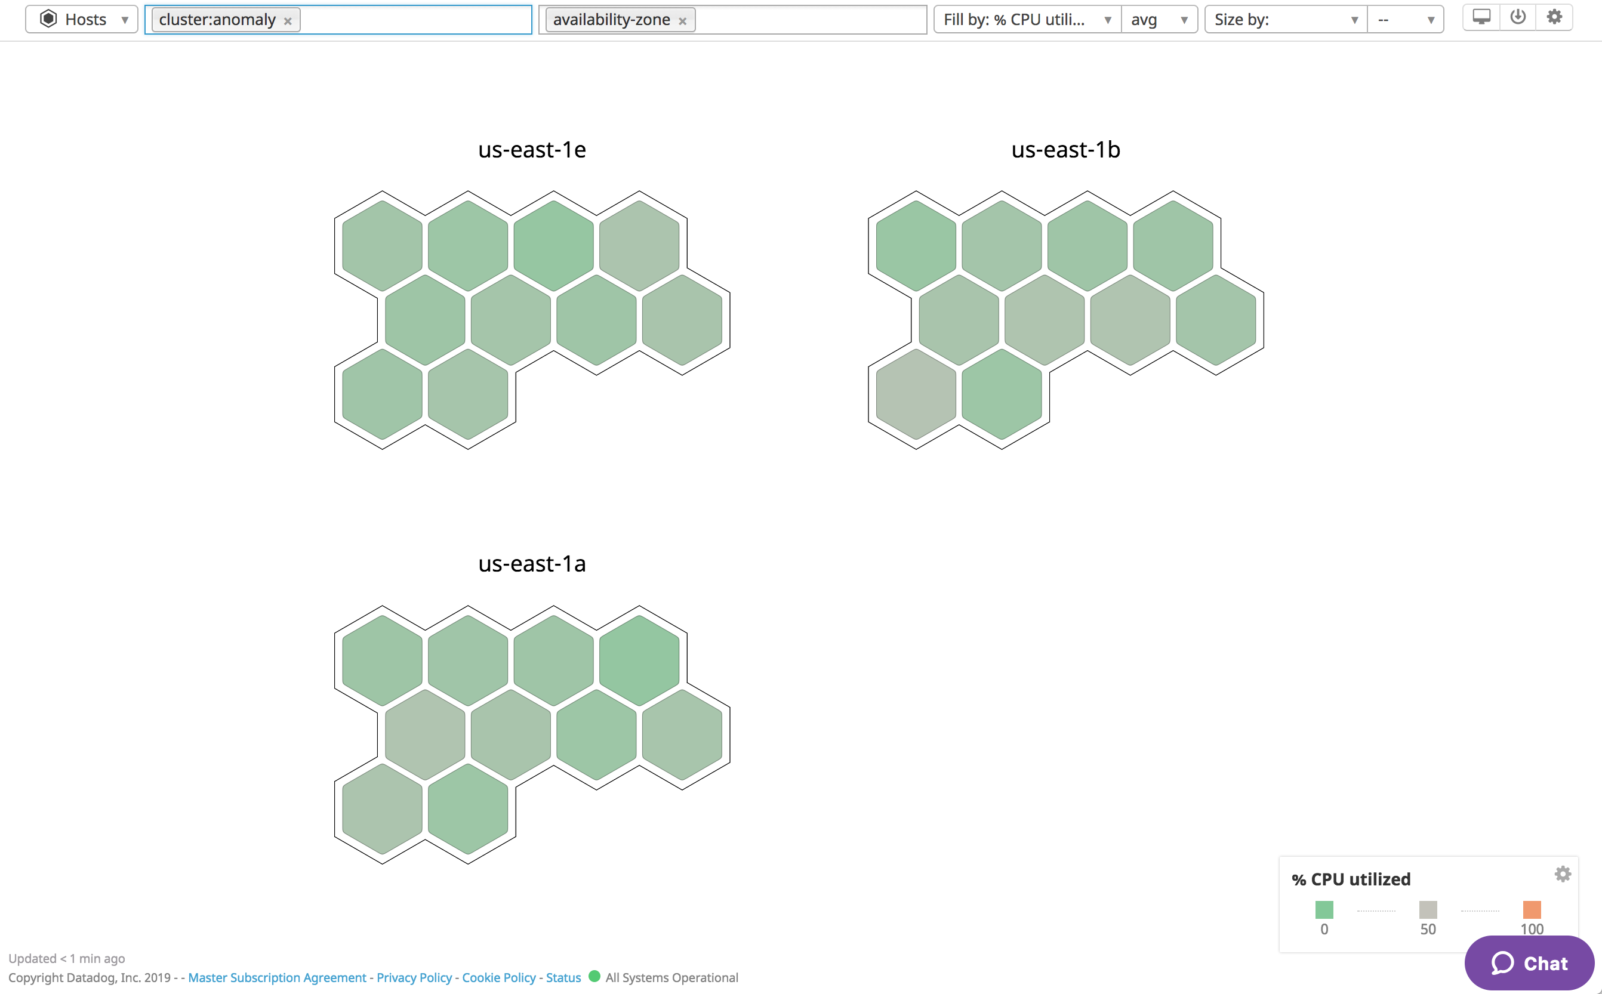The height and width of the screenshot is (994, 1602).
Task: Open the Status page link
Action: 563,977
